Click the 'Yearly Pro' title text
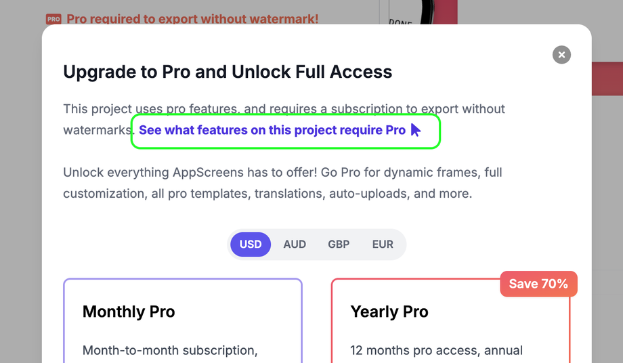Screen dimensions: 623x363 point(389,312)
